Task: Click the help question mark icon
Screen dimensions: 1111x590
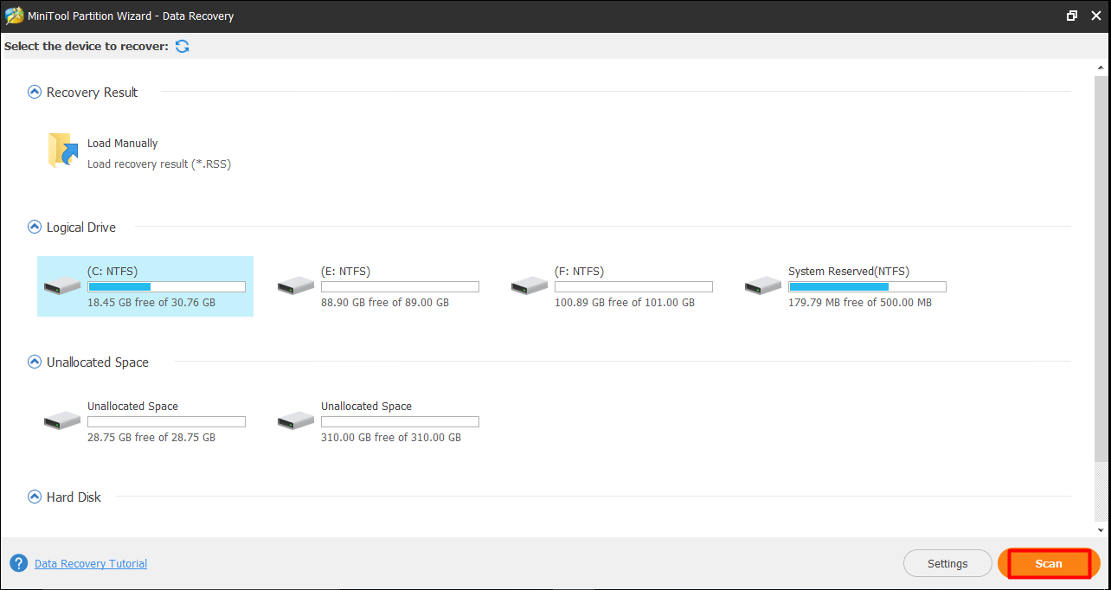Action: [19, 563]
